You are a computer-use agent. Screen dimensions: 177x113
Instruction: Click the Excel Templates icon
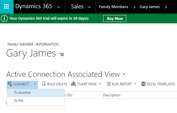pyautogui.click(x=144, y=84)
